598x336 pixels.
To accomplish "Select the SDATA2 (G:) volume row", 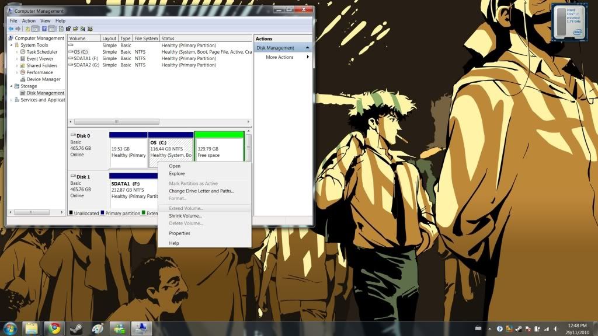I will tap(160, 65).
